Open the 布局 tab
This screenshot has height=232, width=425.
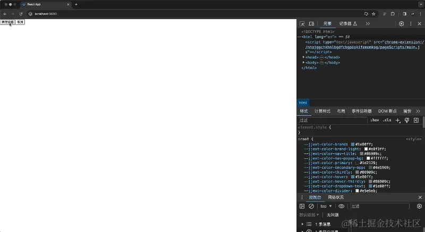[341, 111]
